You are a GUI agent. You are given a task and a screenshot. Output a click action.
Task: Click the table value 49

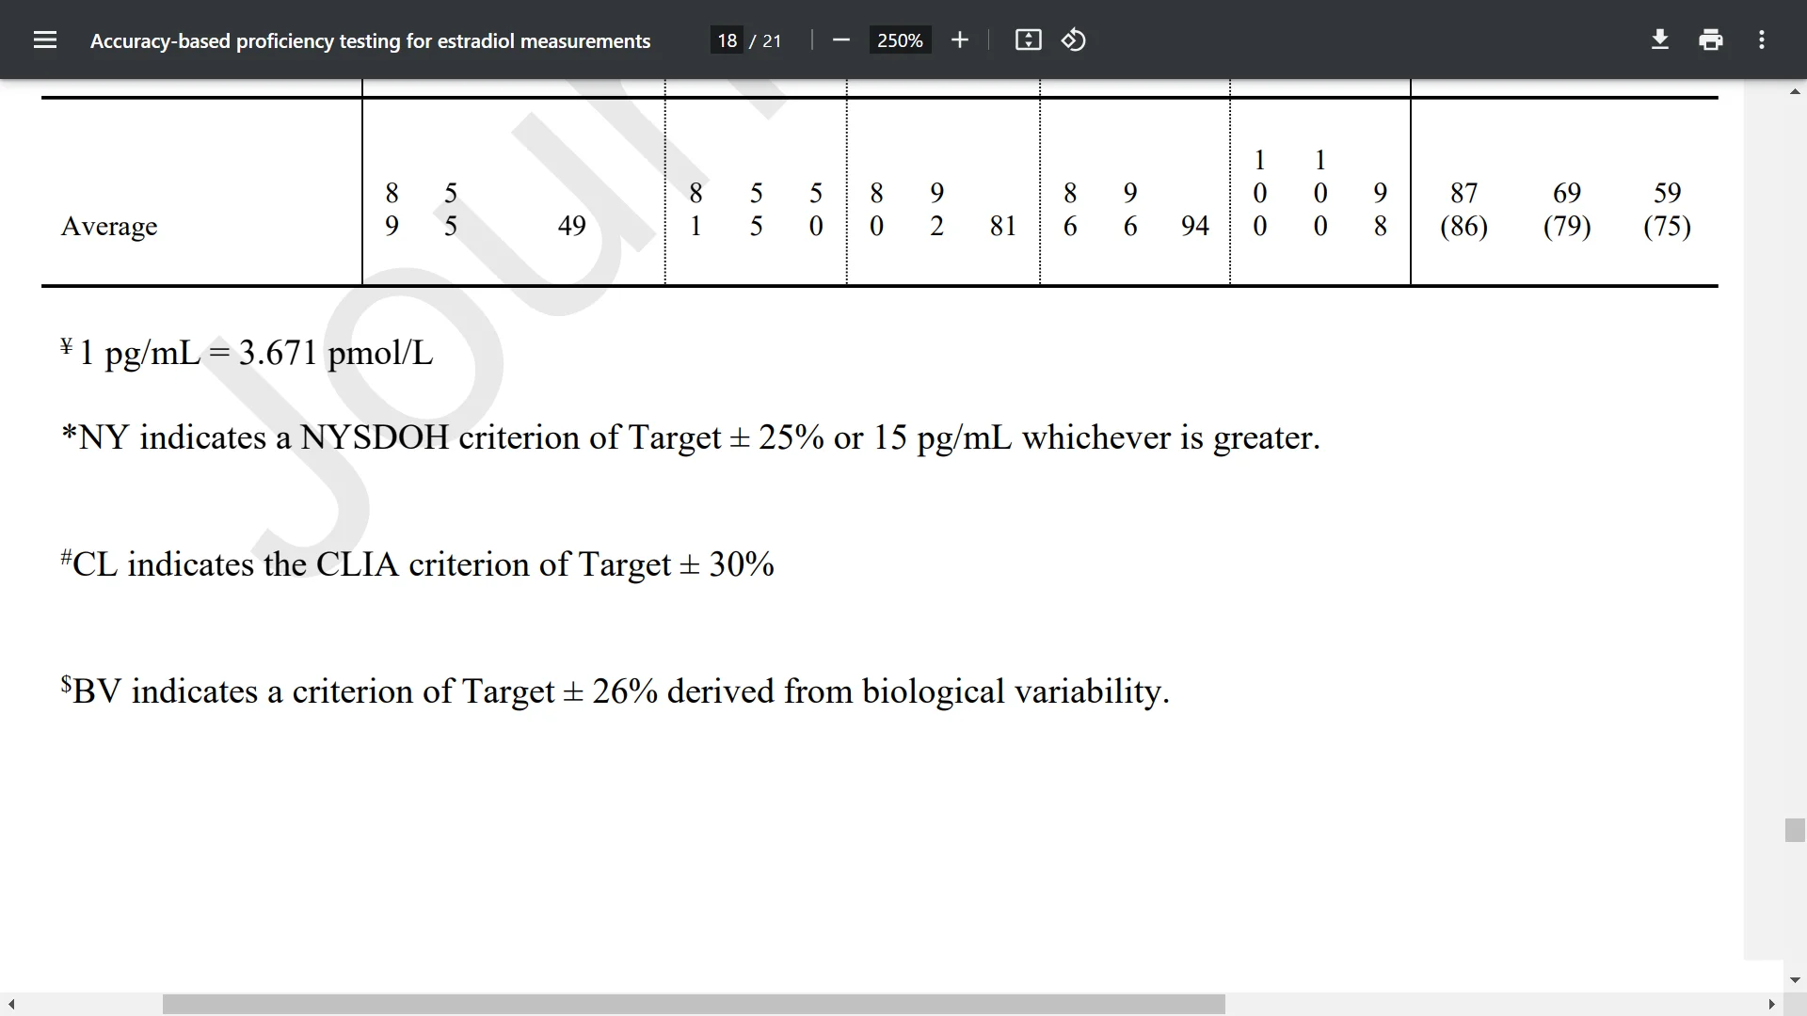coord(571,226)
